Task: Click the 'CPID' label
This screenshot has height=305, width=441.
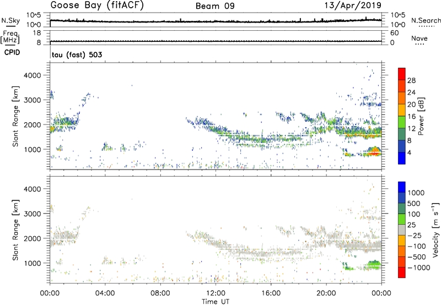Action: pos(12,52)
